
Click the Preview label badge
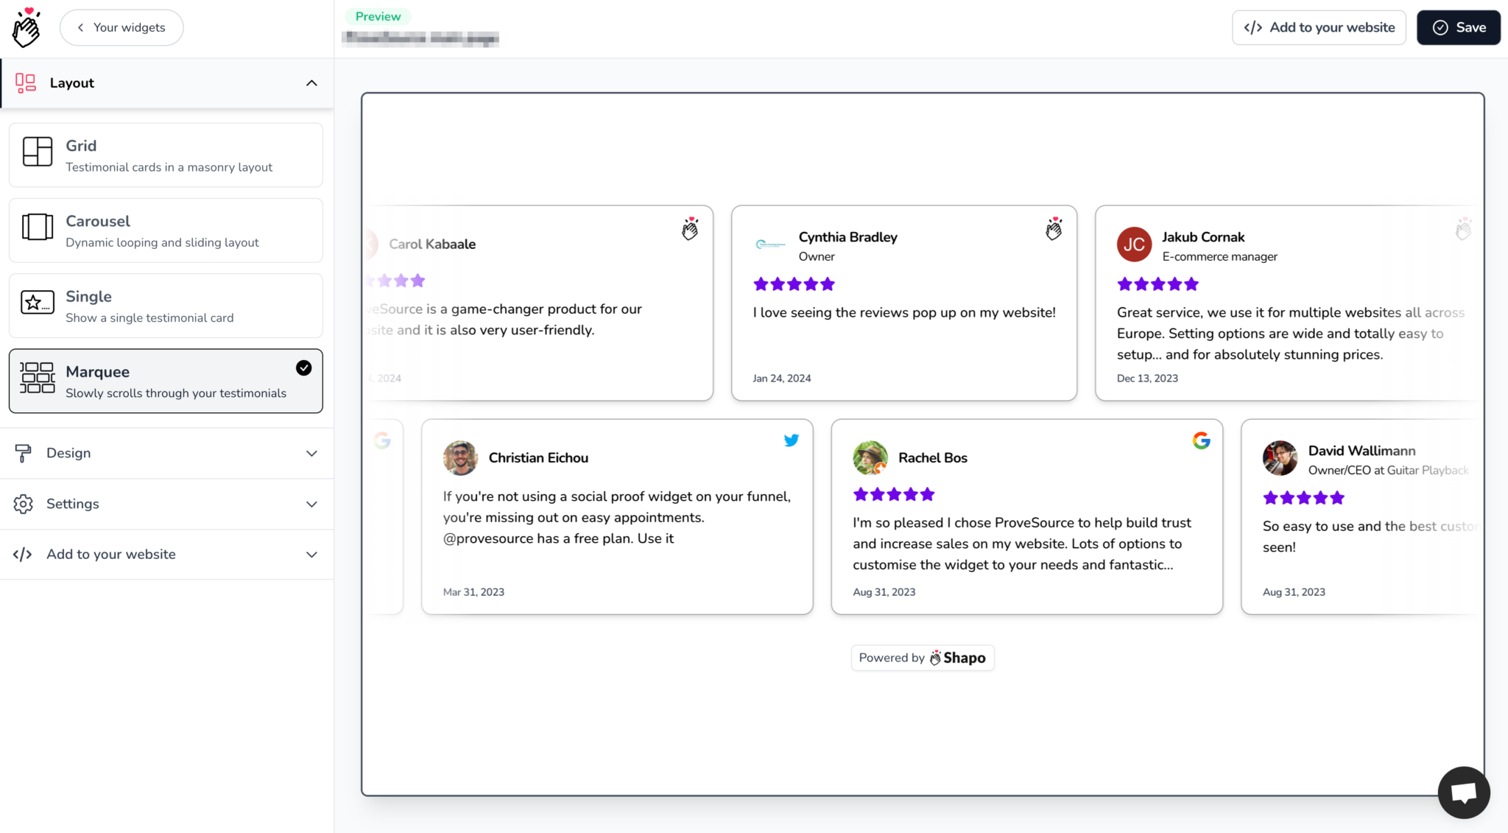point(378,15)
